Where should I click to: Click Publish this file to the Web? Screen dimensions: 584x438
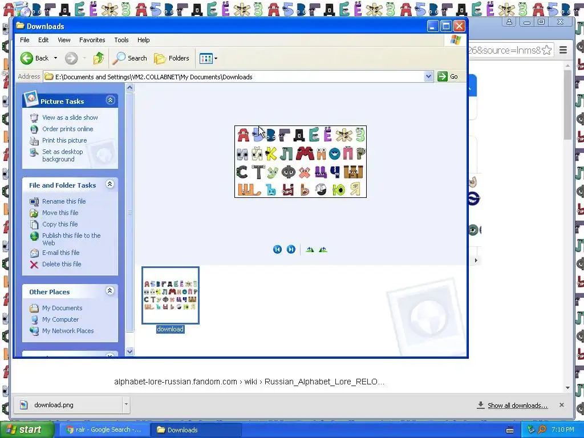click(x=71, y=239)
